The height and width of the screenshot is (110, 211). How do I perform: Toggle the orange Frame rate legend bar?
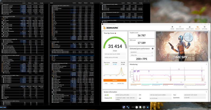(136, 84)
